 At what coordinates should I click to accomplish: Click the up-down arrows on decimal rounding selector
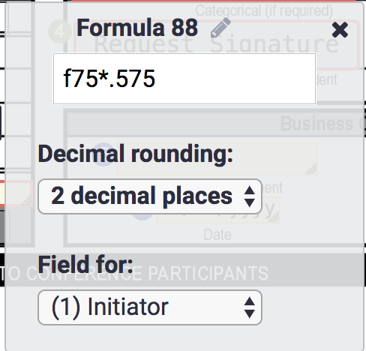pyautogui.click(x=250, y=196)
